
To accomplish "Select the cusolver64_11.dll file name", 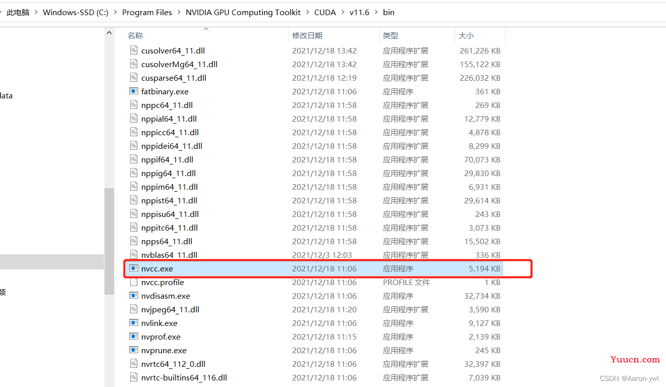I will pos(173,50).
